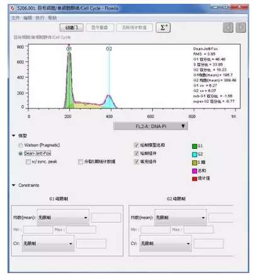Enable the w/ sync. peak checkbox

[28, 161]
